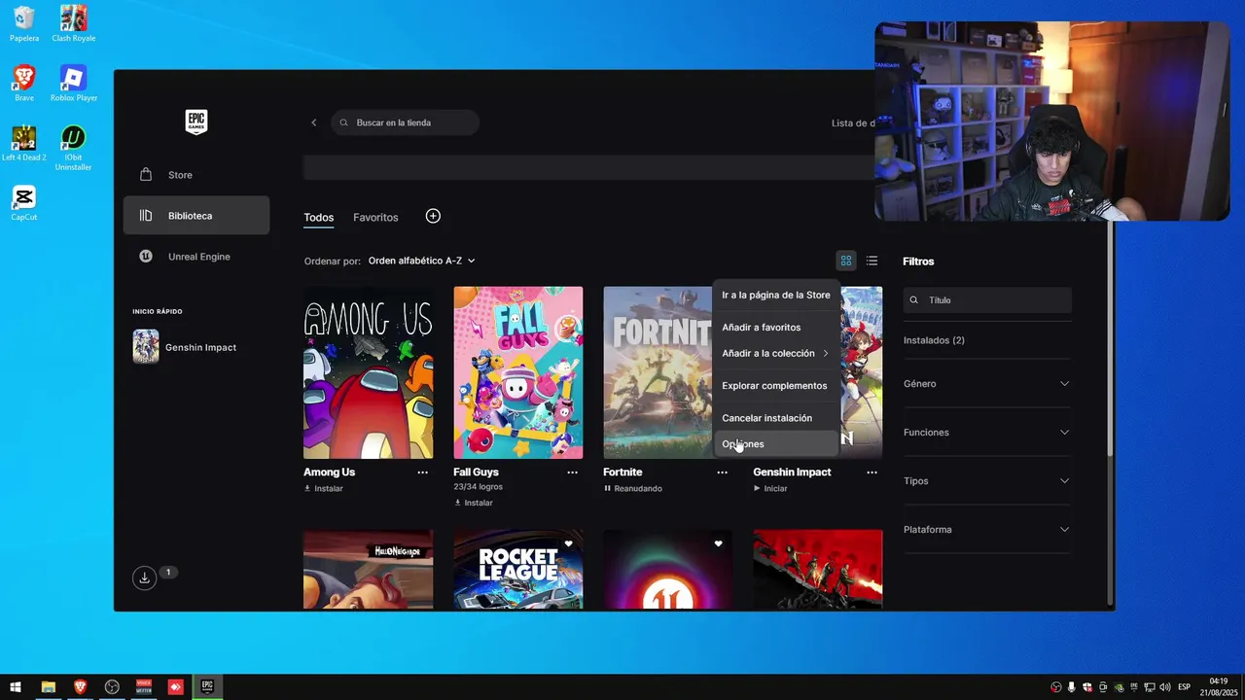
Task: Click the back arrow next to the search bar
Action: pos(313,122)
